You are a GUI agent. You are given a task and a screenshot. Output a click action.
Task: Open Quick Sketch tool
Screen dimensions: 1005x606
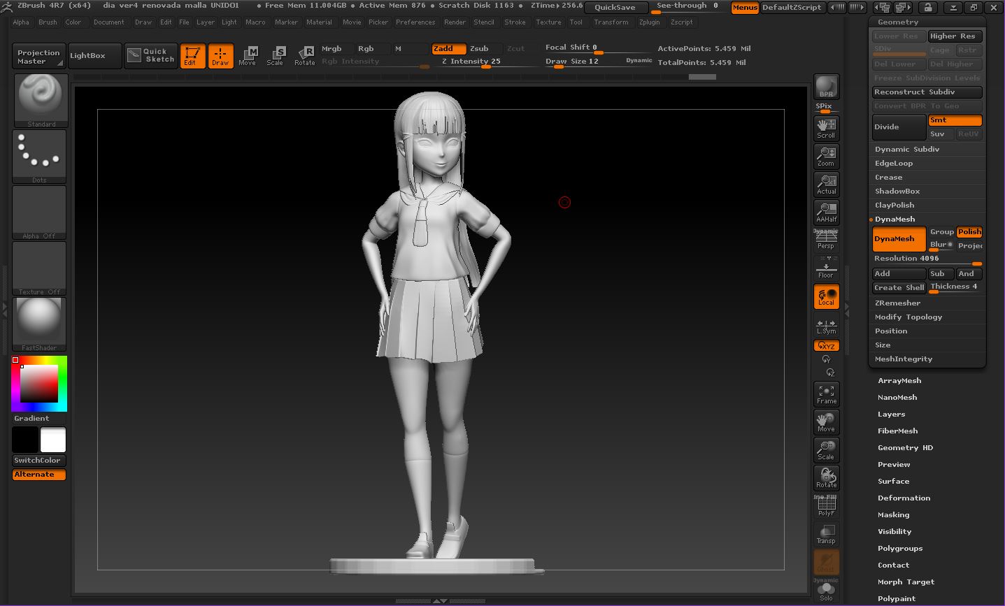point(151,56)
